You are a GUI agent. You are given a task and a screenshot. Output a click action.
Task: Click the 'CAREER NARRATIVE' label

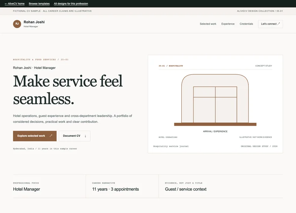point(104,183)
